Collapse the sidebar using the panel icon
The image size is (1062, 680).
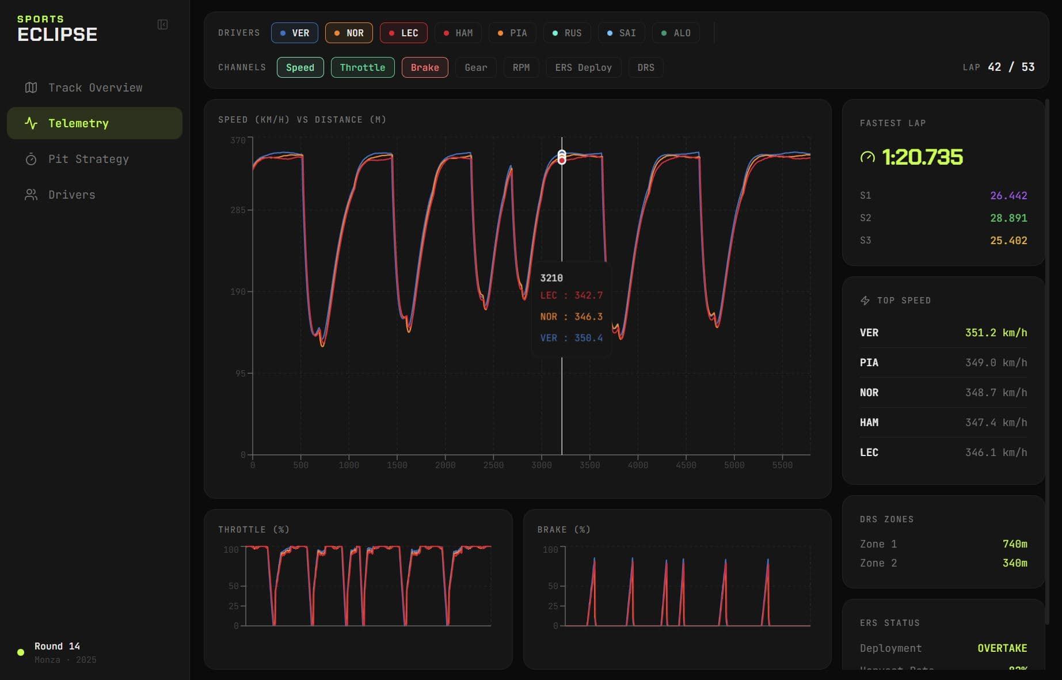(162, 24)
